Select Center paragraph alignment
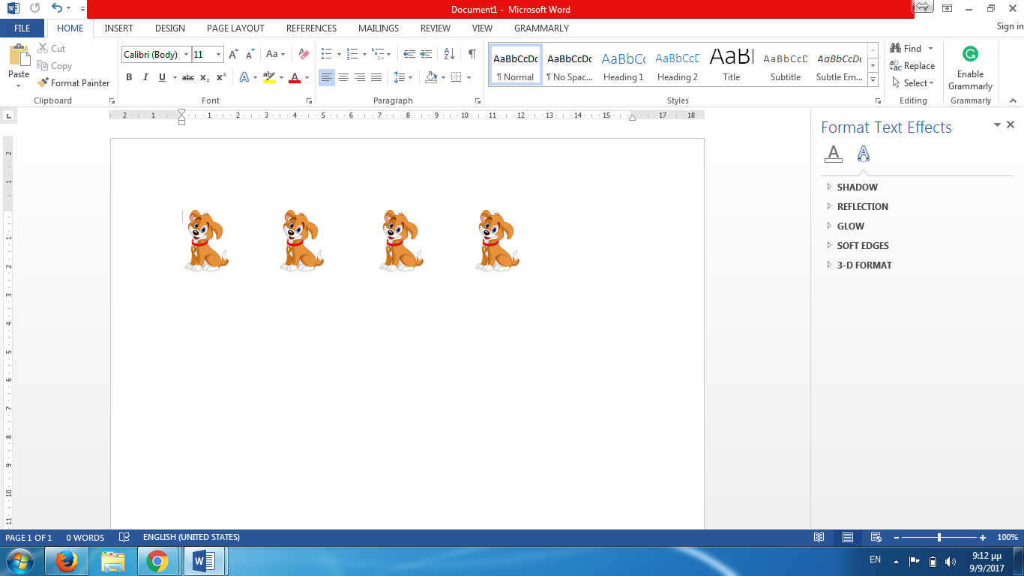The width and height of the screenshot is (1024, 576). click(x=343, y=77)
